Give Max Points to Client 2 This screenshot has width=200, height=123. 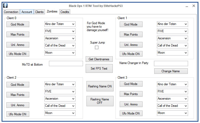18,95
